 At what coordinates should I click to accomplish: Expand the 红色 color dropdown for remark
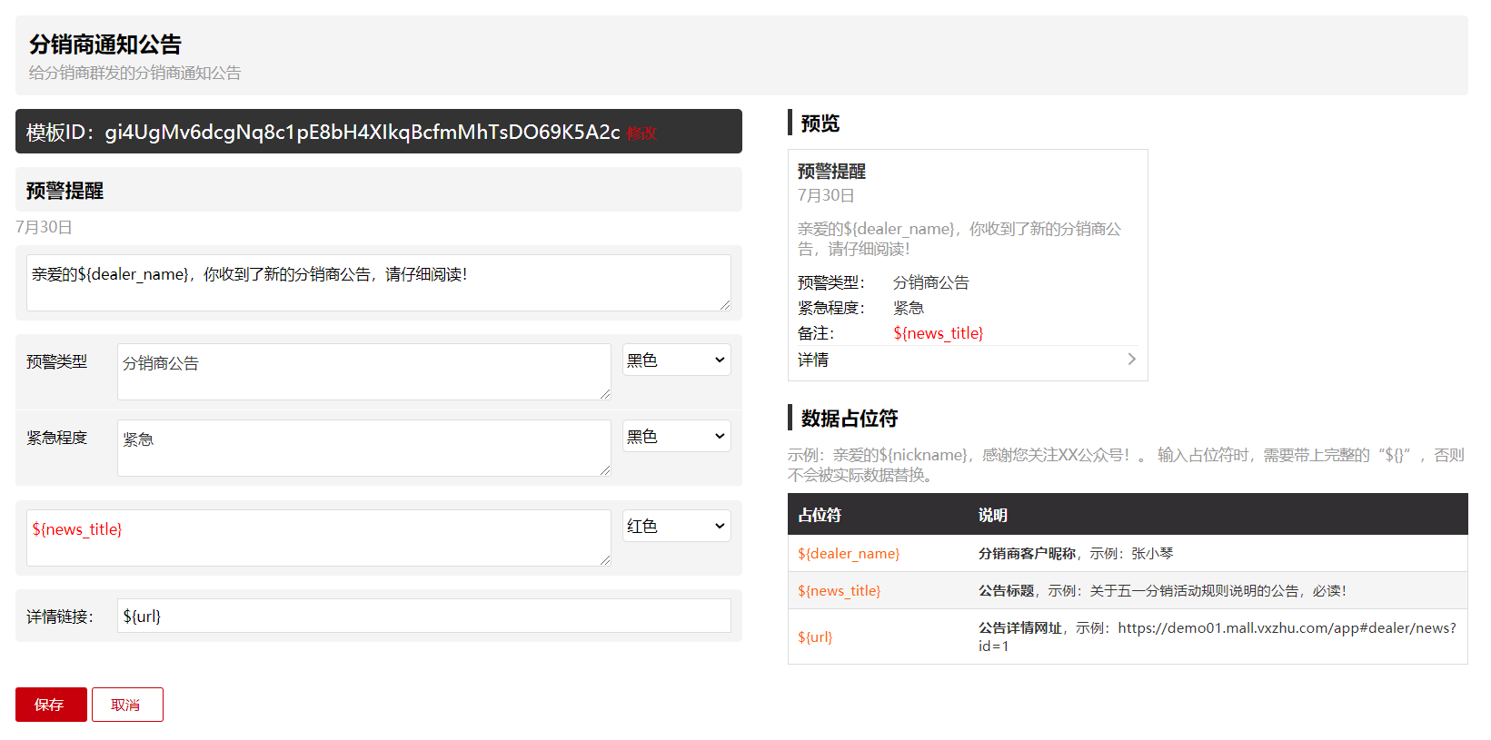676,527
